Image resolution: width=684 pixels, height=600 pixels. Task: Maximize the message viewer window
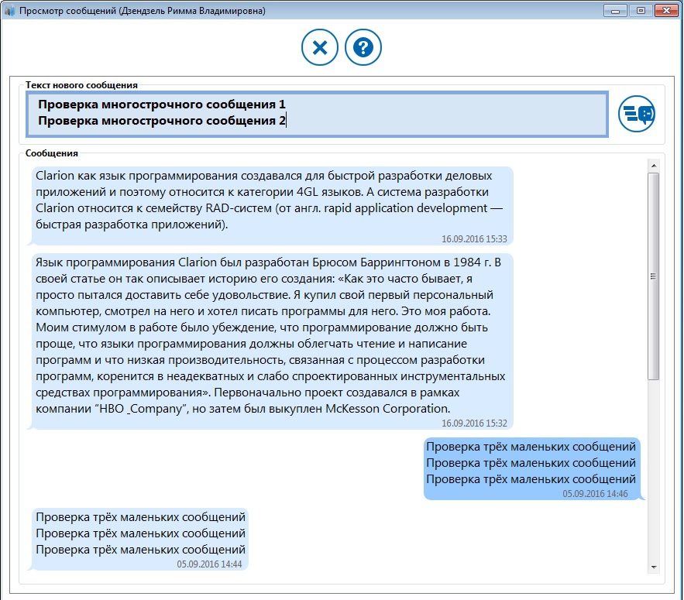click(640, 11)
